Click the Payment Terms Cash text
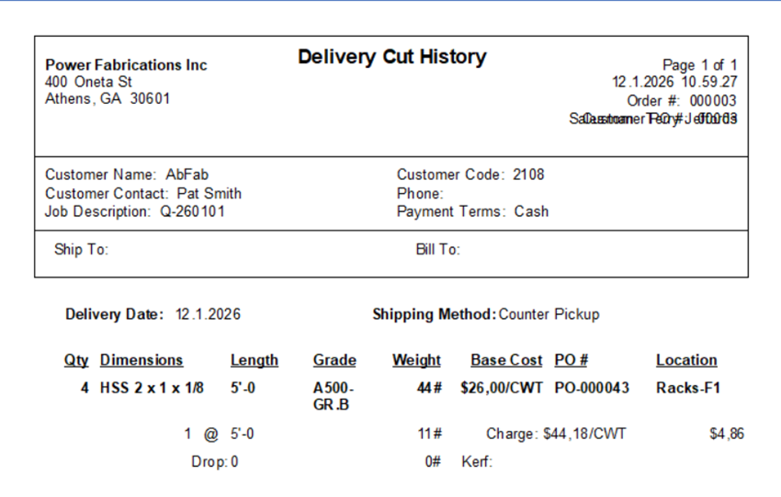781x497 pixels. click(x=472, y=211)
